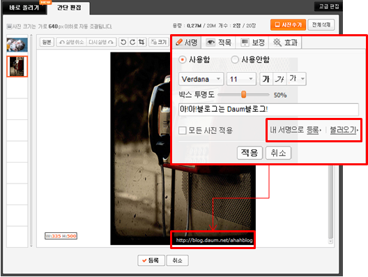Click the 전체삭제 delete all button

click(x=321, y=24)
